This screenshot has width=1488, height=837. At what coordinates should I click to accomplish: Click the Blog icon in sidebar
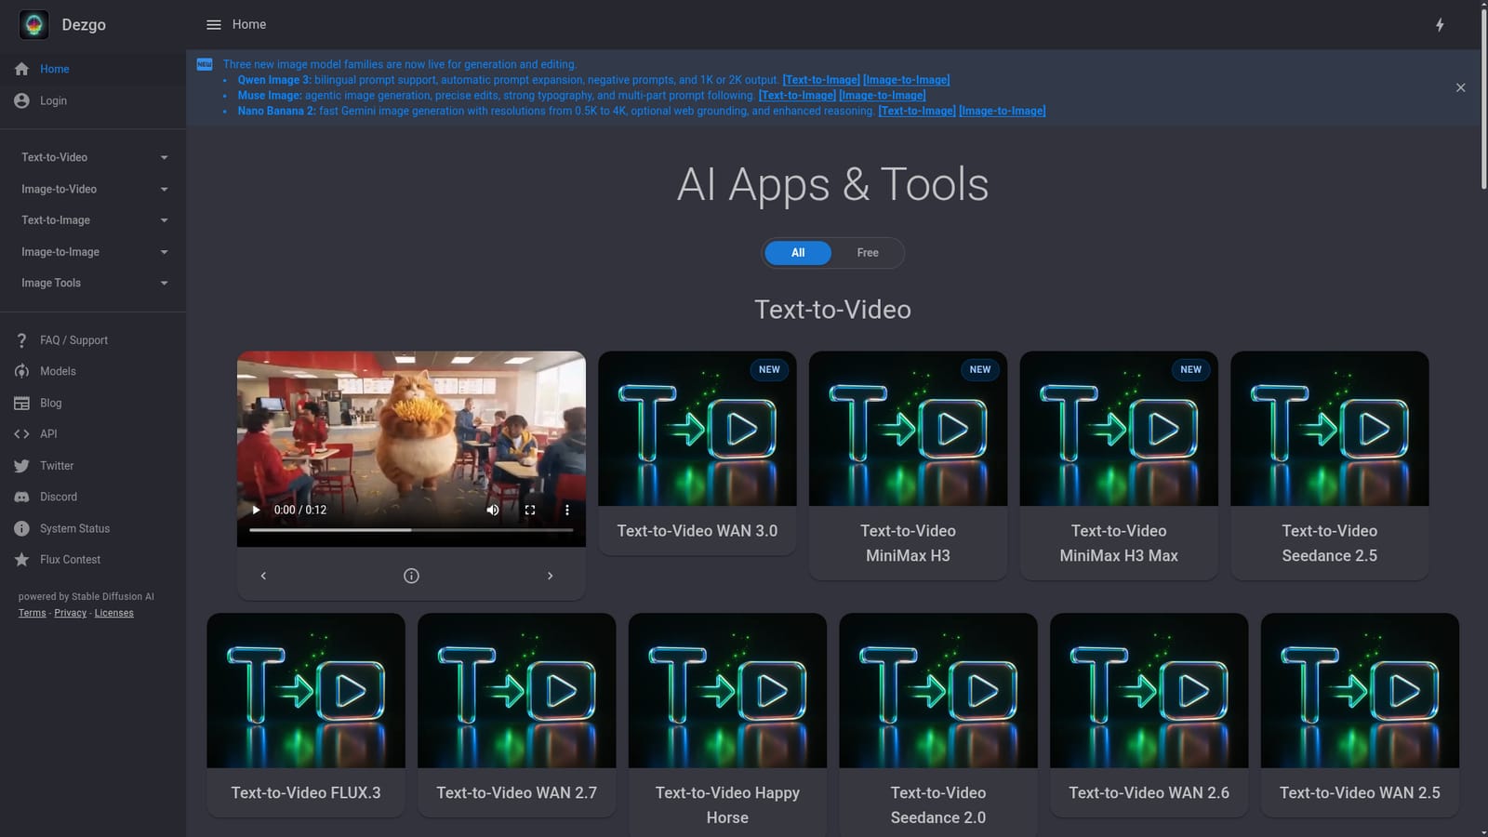click(22, 403)
